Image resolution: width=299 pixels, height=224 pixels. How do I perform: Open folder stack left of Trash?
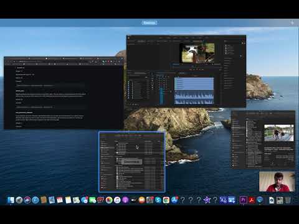(280, 200)
